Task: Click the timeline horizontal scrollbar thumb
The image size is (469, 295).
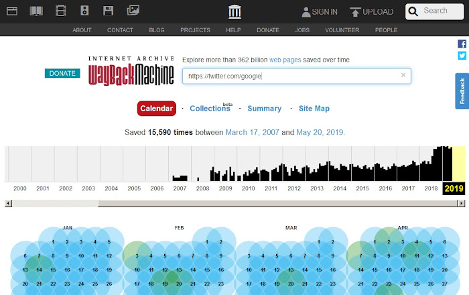Action: point(277,203)
